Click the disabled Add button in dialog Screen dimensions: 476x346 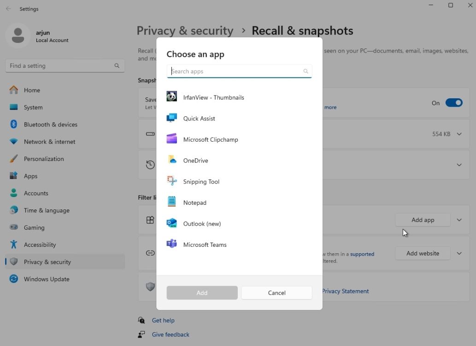pyautogui.click(x=202, y=293)
